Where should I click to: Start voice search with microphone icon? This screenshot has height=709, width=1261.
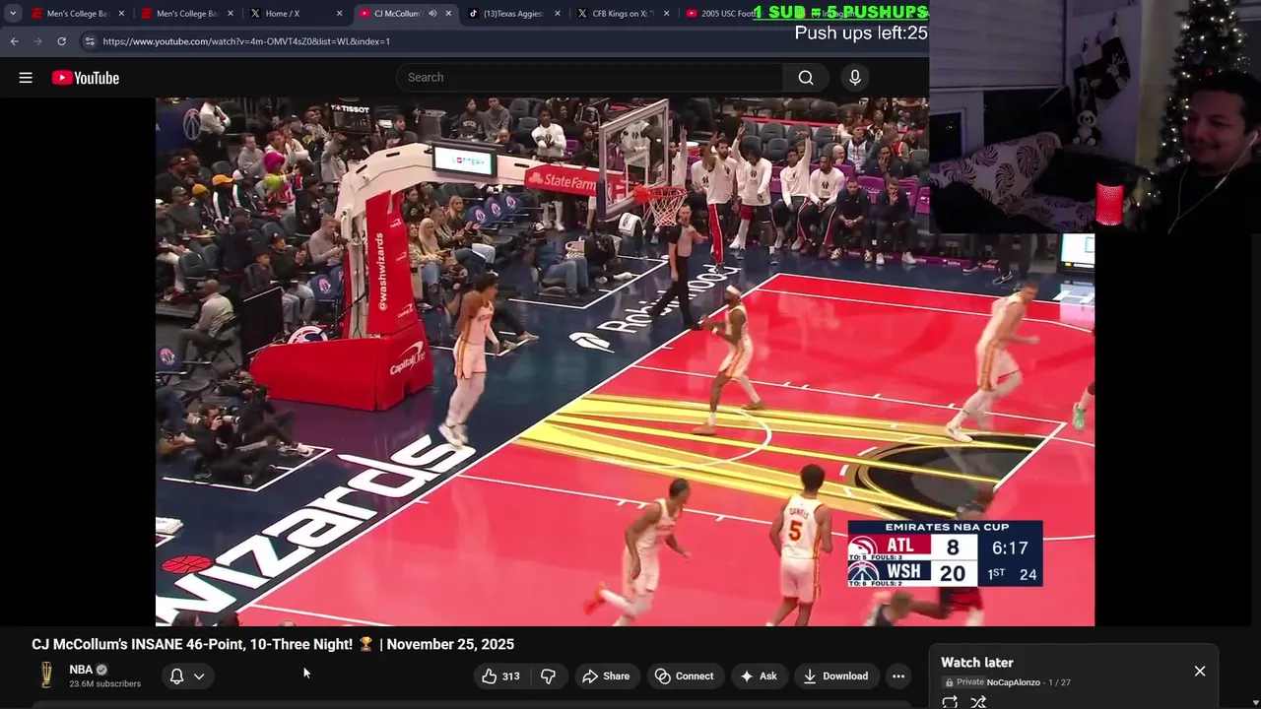click(854, 78)
